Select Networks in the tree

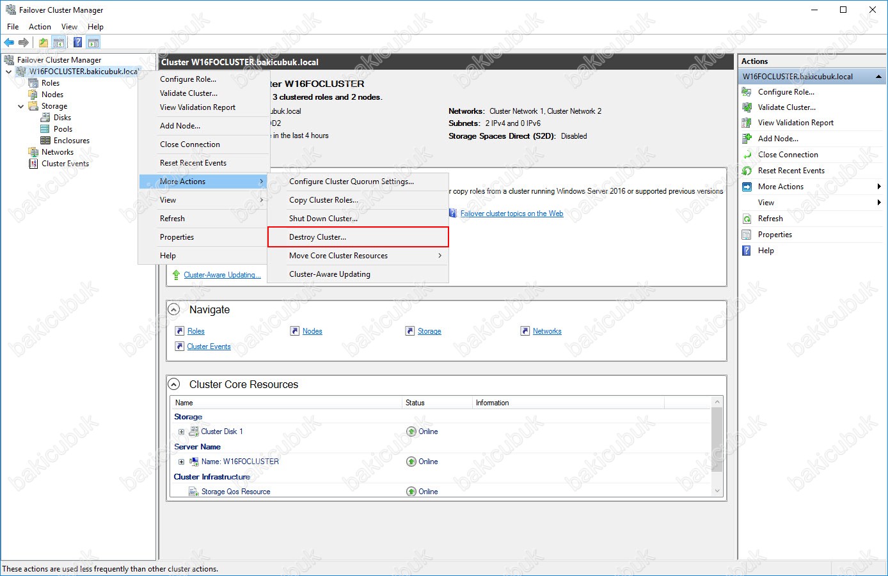(x=58, y=152)
